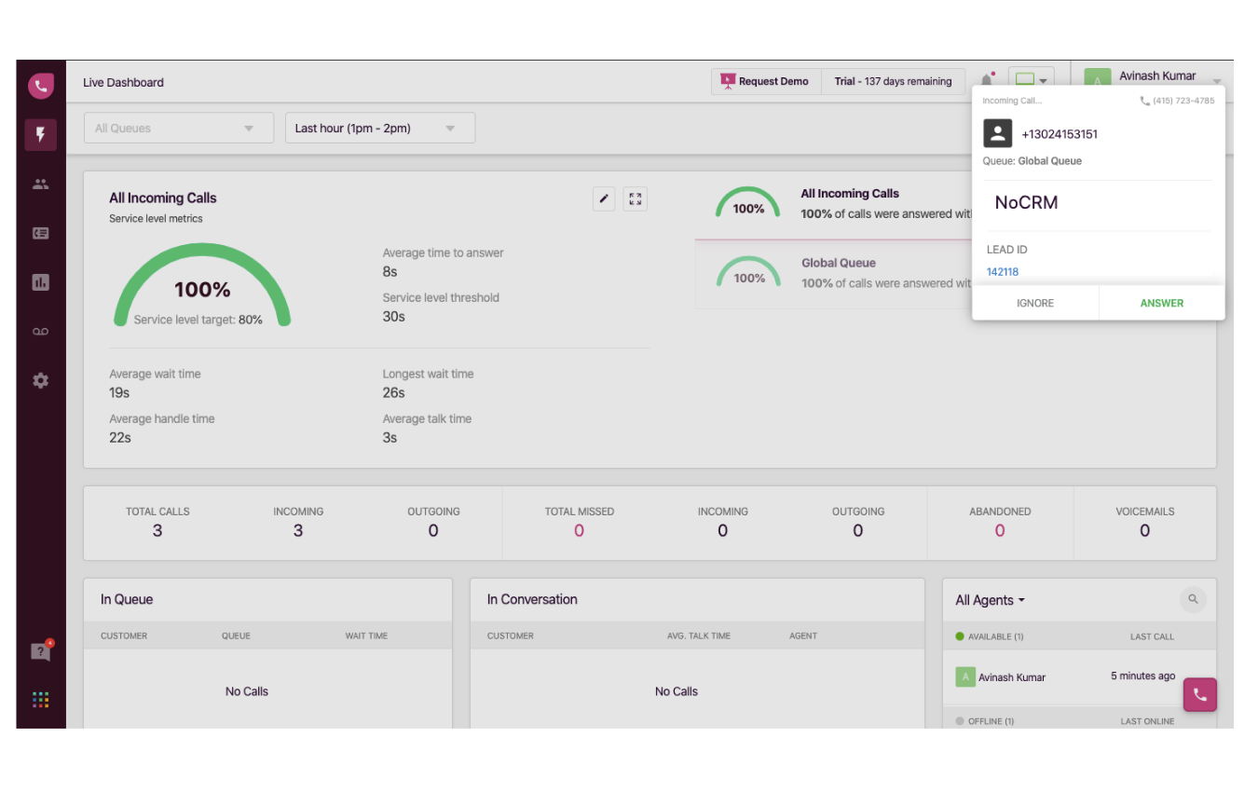Expand the Last hour time range dropdown

379,129
